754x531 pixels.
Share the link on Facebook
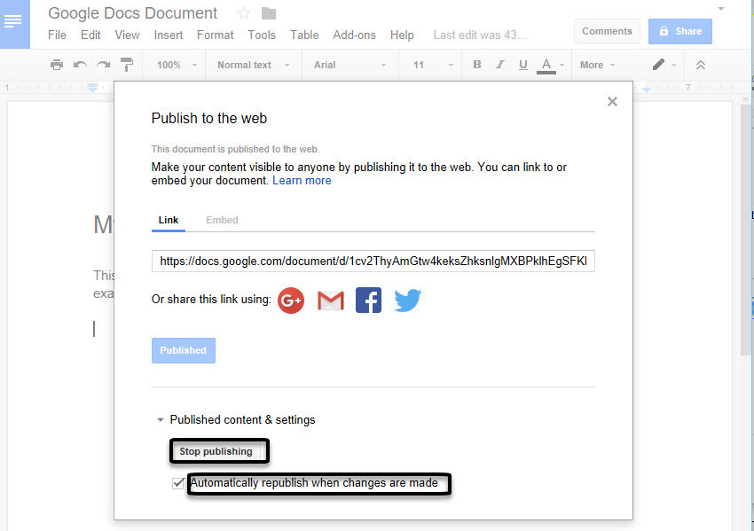368,301
